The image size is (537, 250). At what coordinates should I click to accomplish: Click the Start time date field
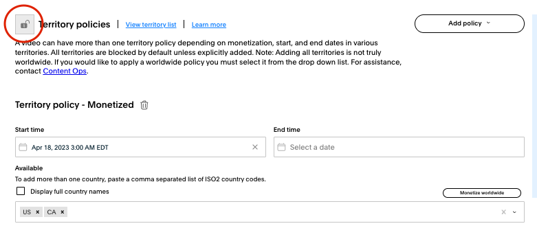(x=140, y=147)
